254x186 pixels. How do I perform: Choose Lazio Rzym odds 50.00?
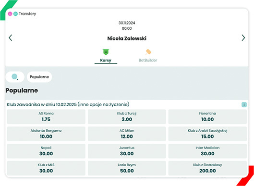[127, 168]
